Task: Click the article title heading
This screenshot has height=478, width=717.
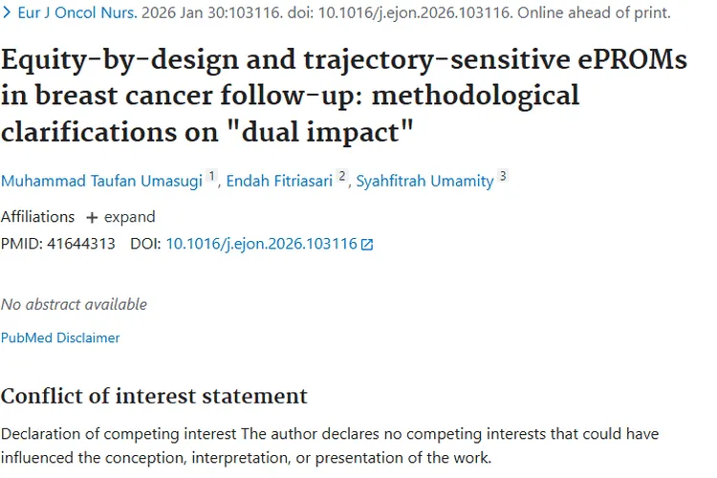Action: point(343,96)
